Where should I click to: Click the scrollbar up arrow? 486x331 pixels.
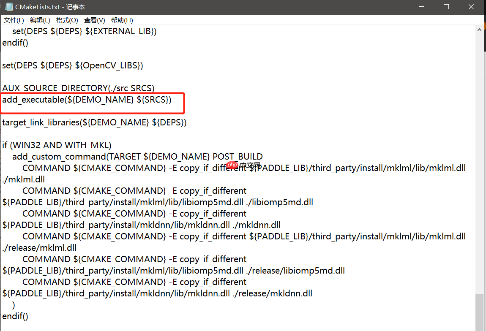tap(479, 30)
